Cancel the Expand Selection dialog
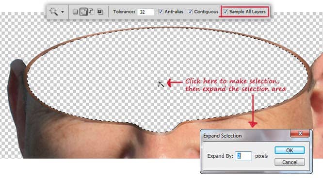Viewport: 323px width, 178px height. (290, 162)
